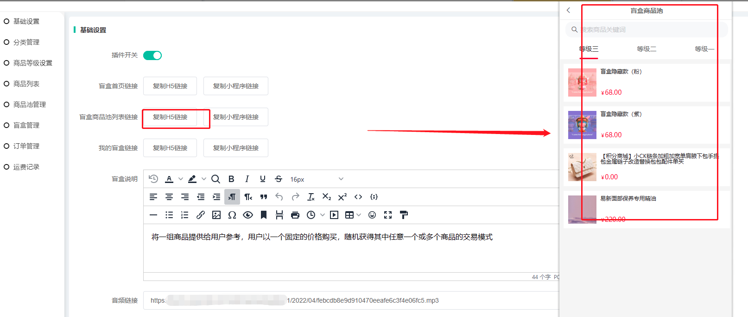Insert a special character (omega)
Image resolution: width=748 pixels, height=317 pixels.
point(232,215)
